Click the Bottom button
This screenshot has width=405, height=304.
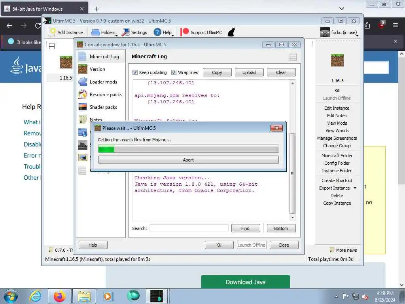point(281,228)
